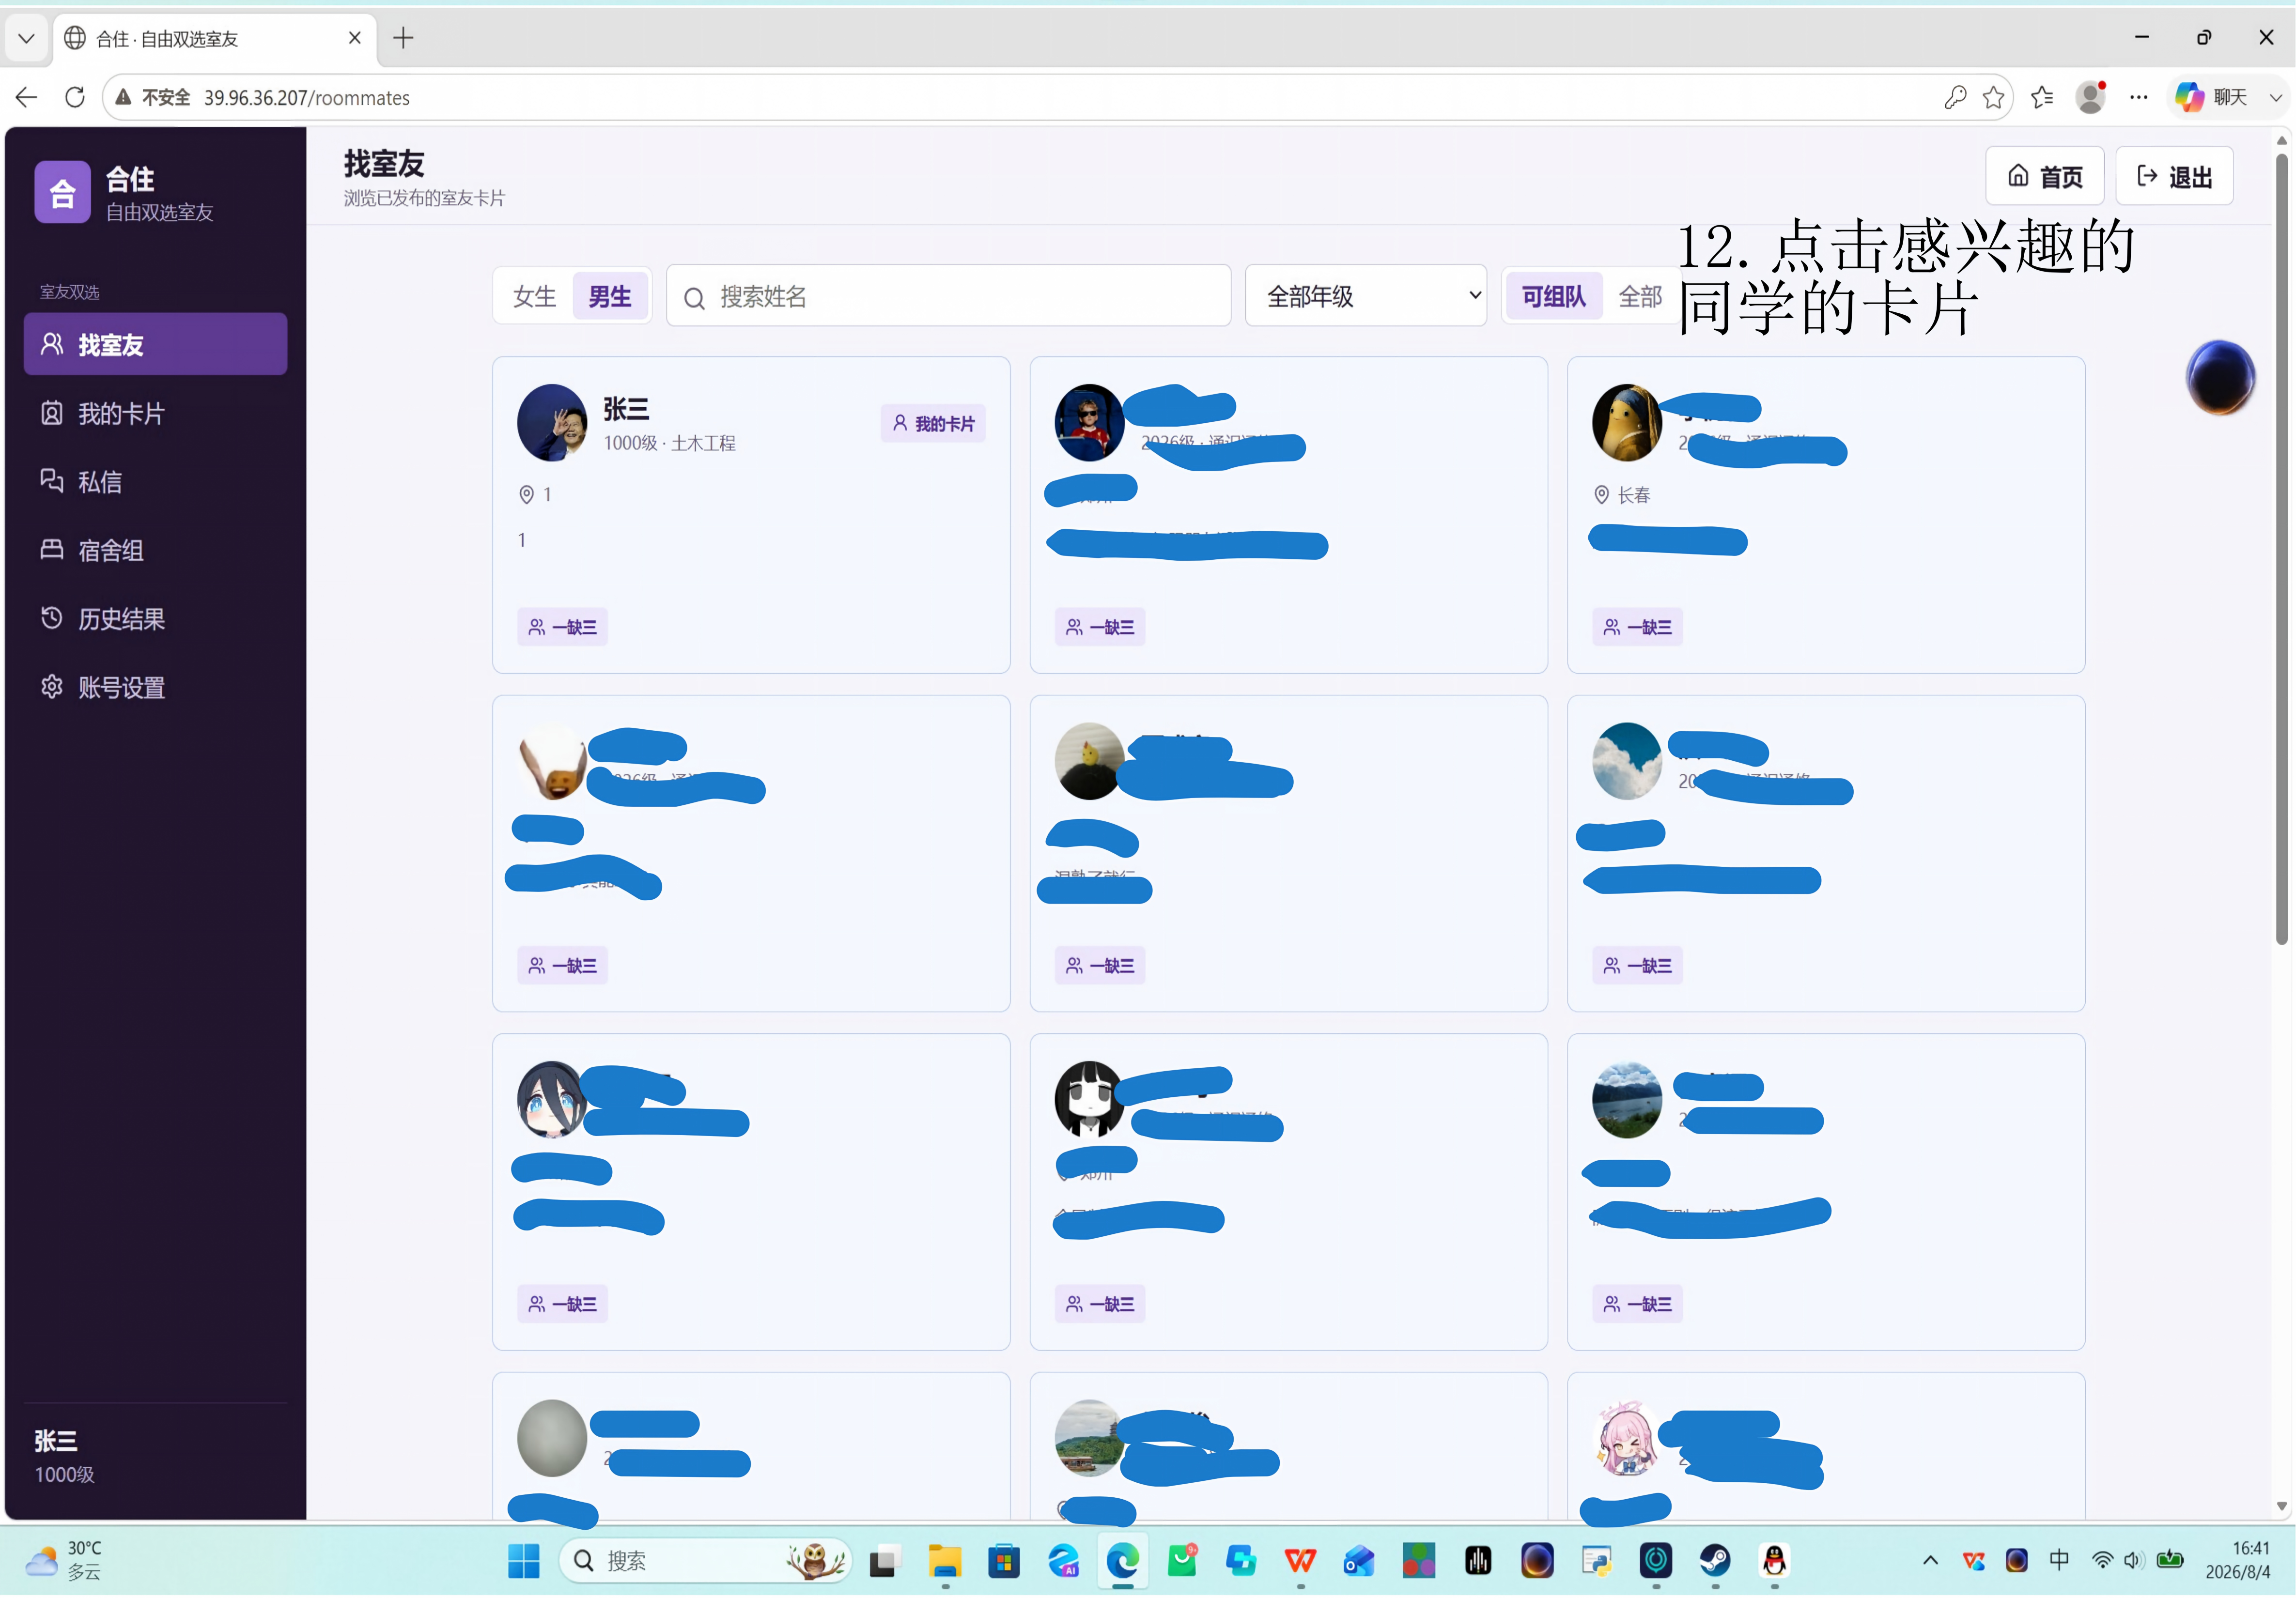
Task: Open the 找室友 sidebar item
Action: point(155,344)
